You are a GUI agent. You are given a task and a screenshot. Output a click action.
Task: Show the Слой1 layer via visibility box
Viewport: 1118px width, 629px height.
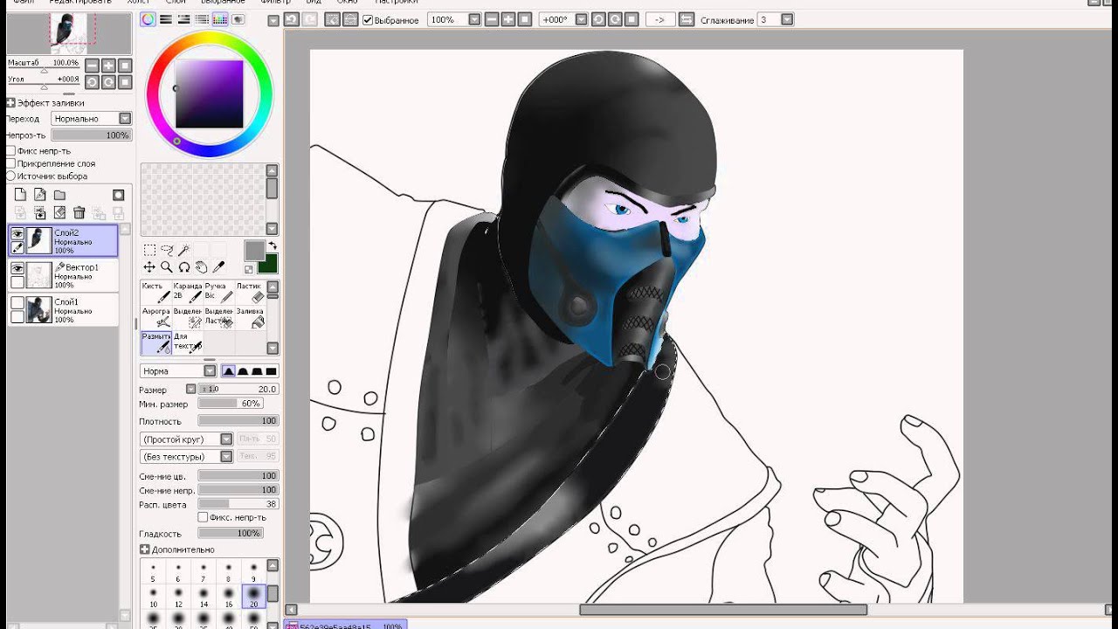[x=17, y=303]
